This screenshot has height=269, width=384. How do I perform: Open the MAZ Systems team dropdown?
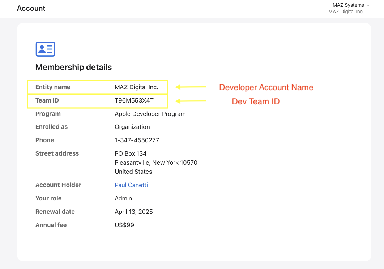tap(351, 5)
